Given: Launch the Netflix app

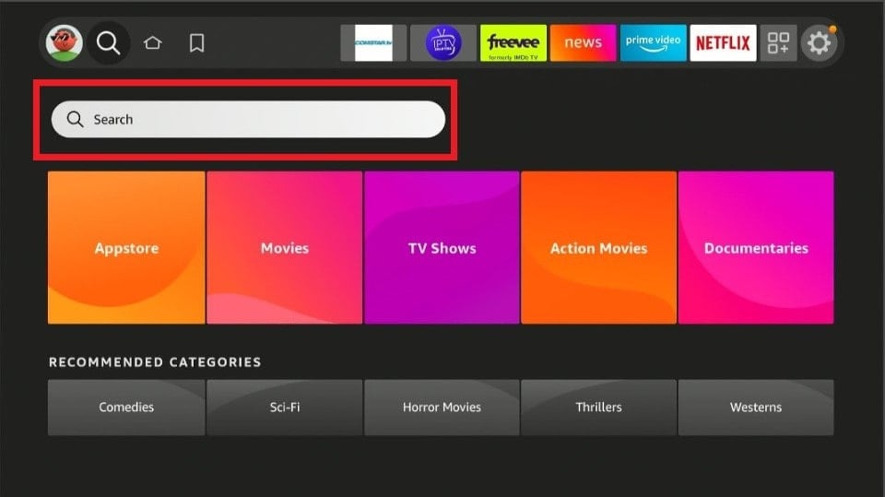Looking at the screenshot, I should point(723,43).
